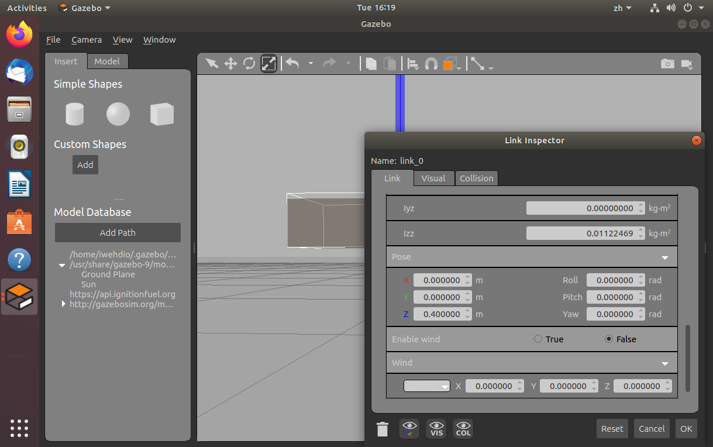Toggle the snap magnet tool

pyautogui.click(x=431, y=63)
